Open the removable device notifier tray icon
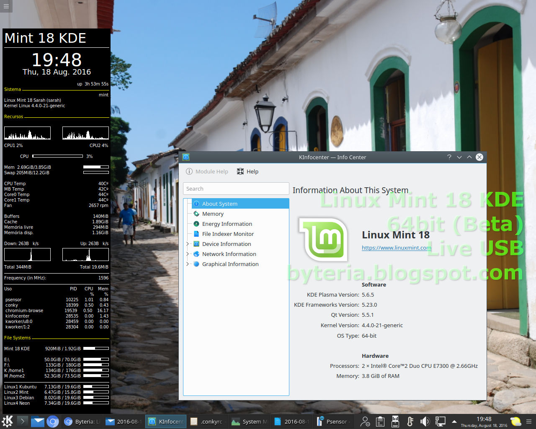The height and width of the screenshot is (429, 536). [x=395, y=421]
